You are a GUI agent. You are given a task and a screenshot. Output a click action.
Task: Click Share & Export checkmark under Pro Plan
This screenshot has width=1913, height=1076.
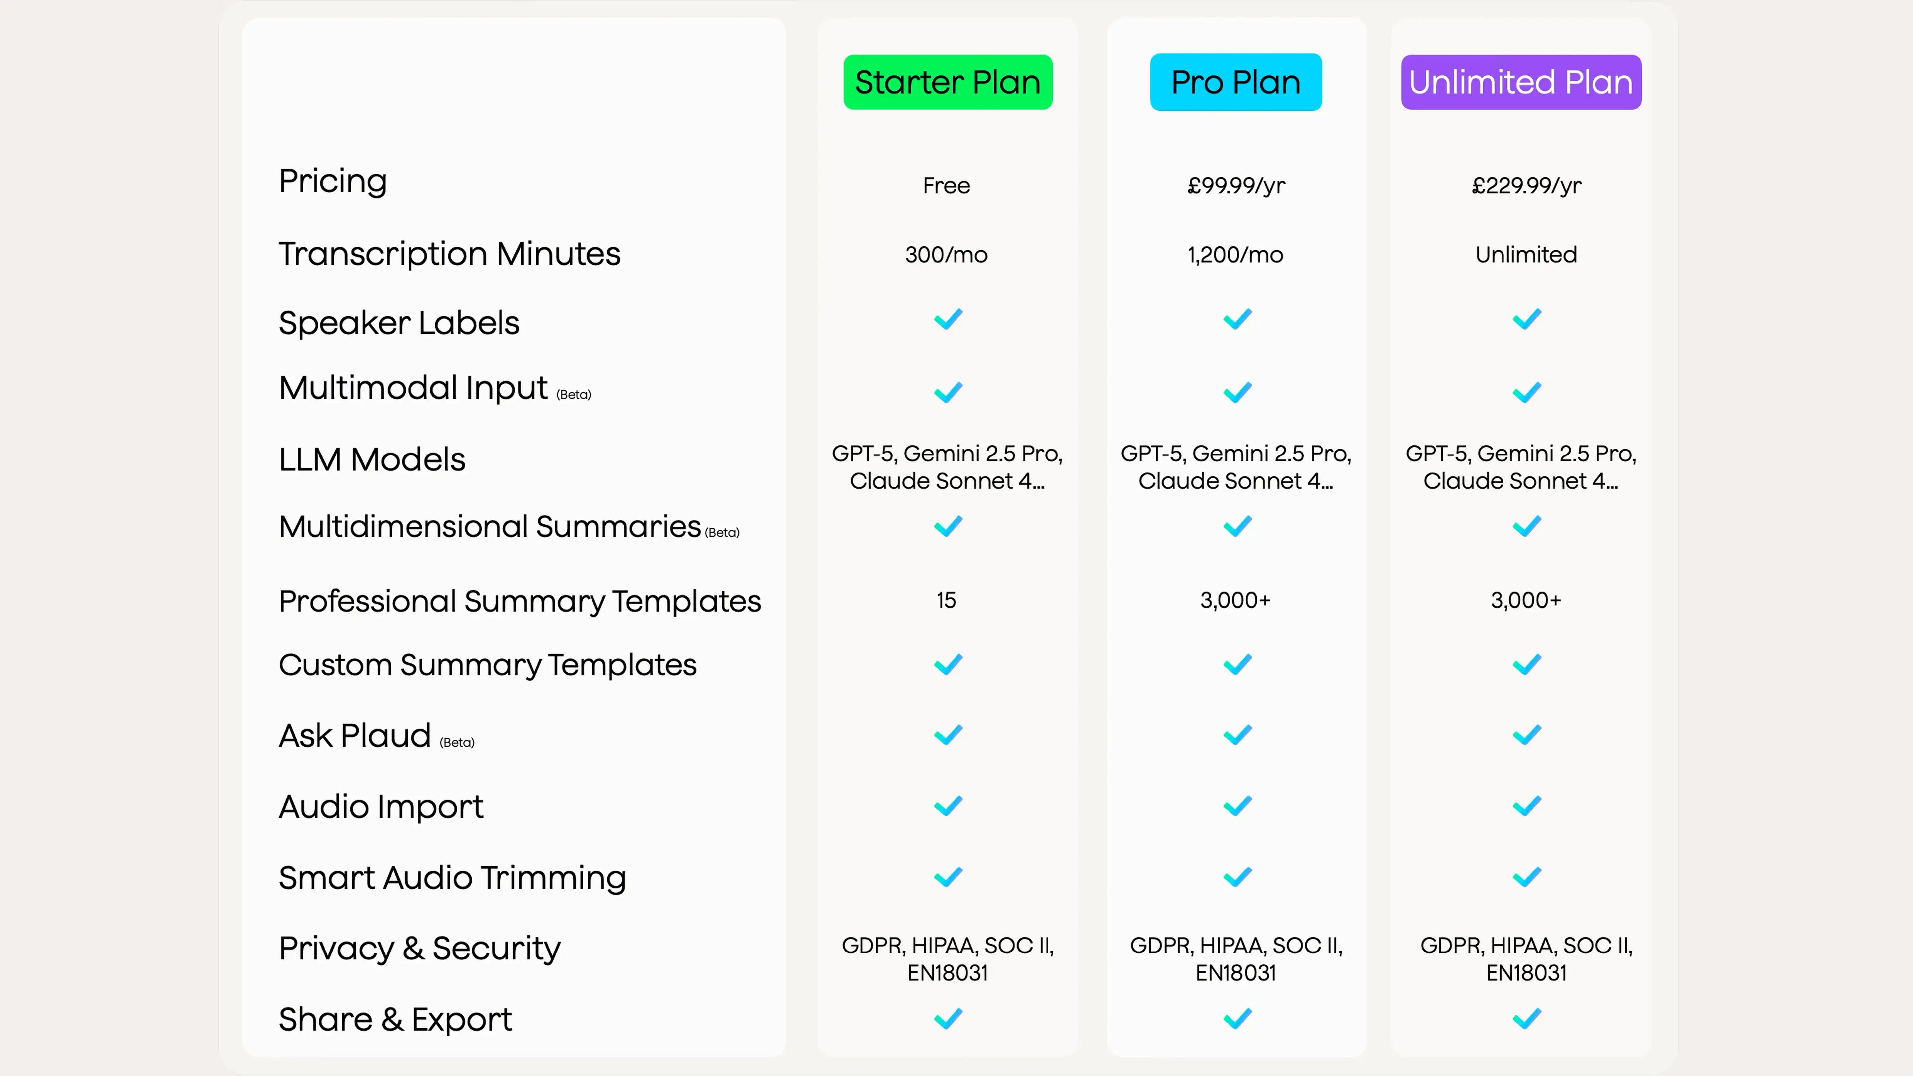[x=1237, y=1018]
